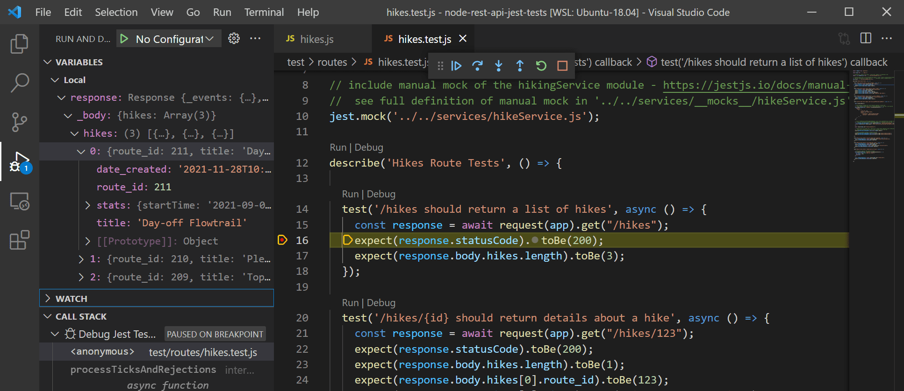Open the Run menu
This screenshot has height=391, width=904.
[x=222, y=12]
